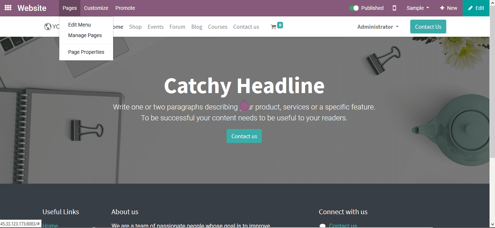Screen dimensions: 495x228
Task: Go to the Courses page
Action: click(217, 27)
